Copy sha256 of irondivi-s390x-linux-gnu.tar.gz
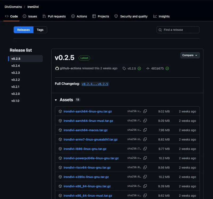This screenshot has width=213, height=199. 145,177
